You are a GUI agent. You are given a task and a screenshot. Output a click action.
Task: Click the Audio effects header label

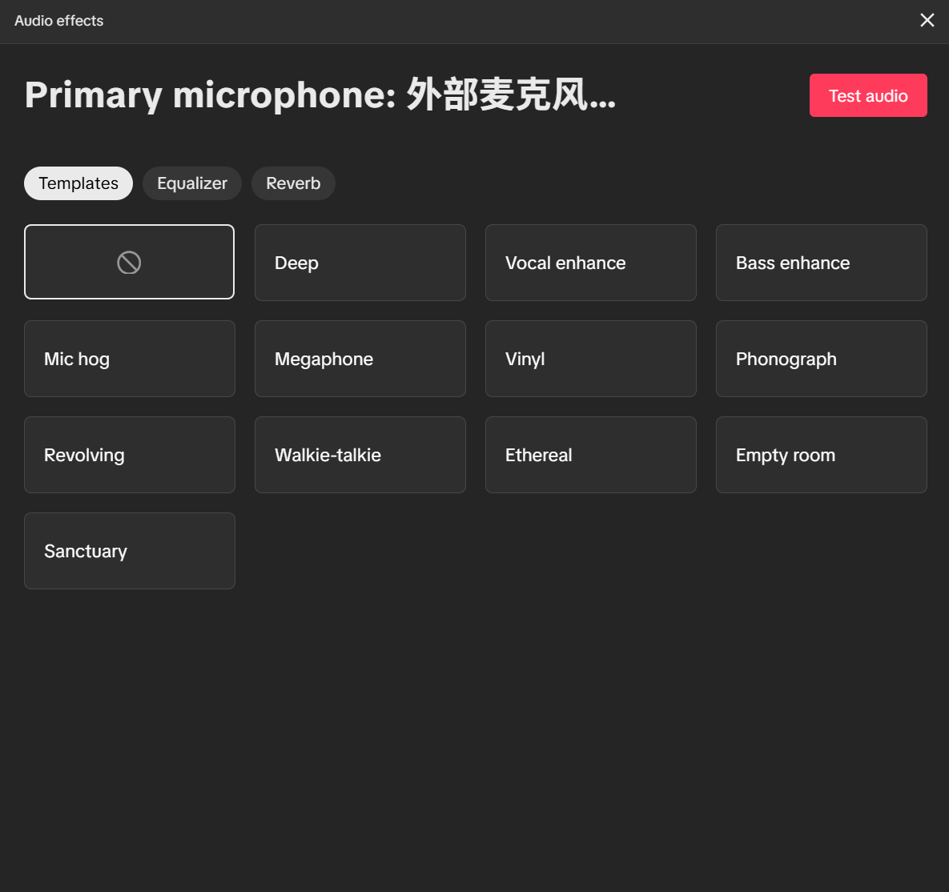58,21
